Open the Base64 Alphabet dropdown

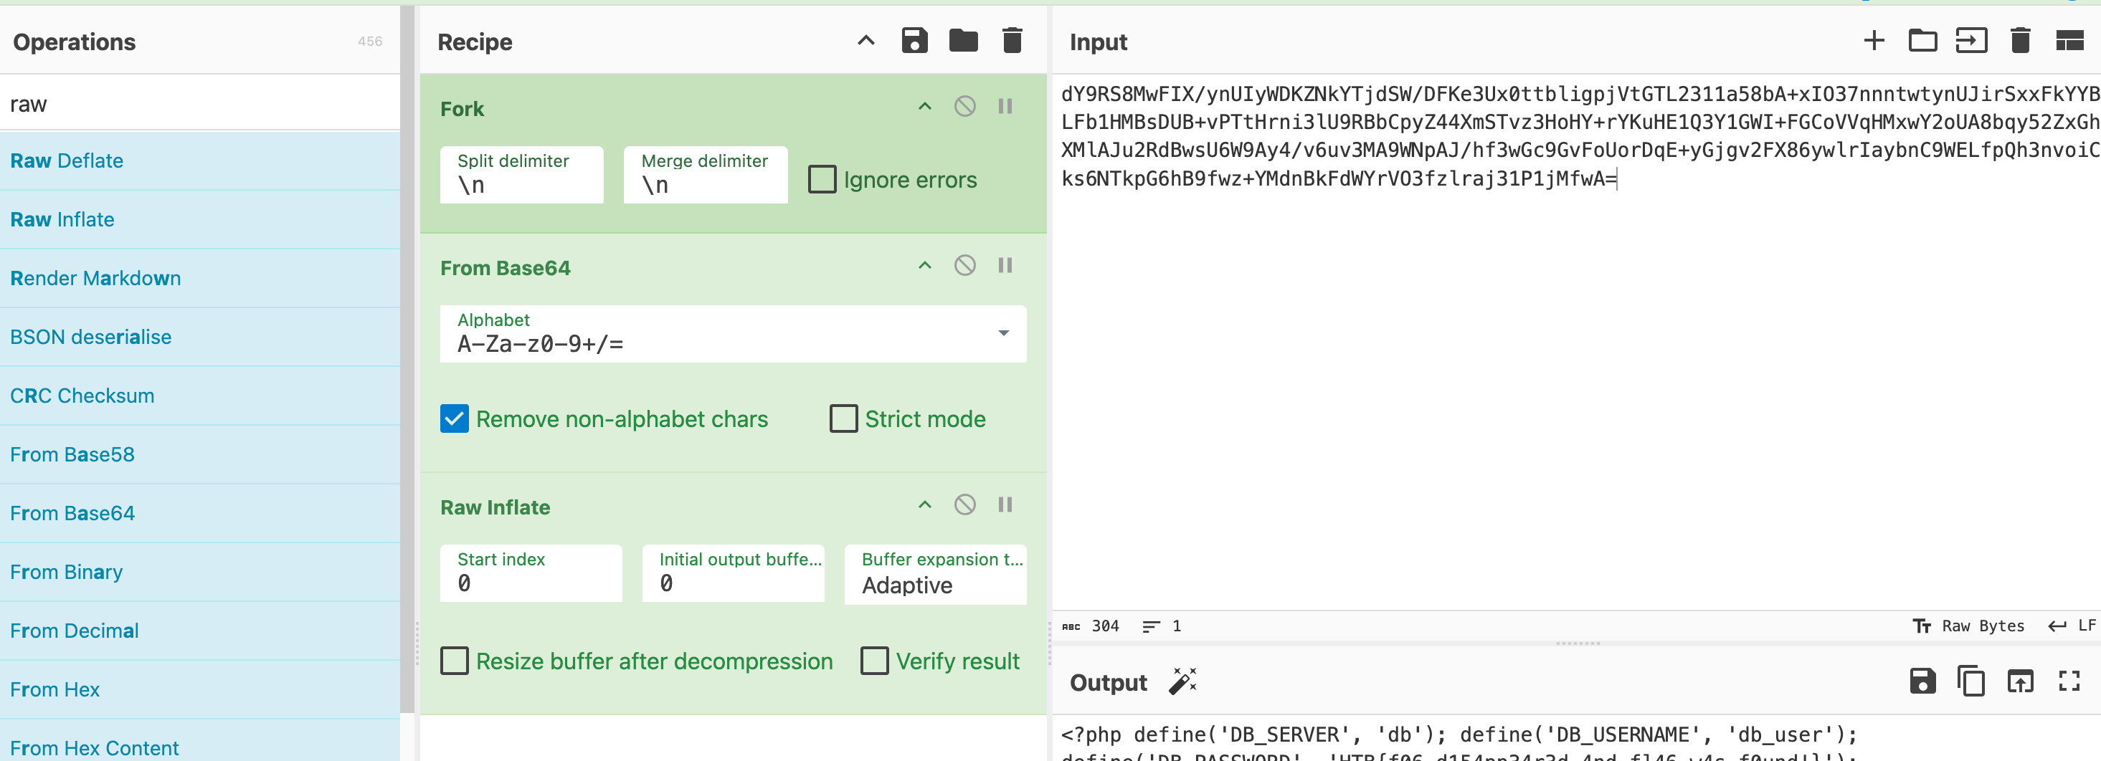[732, 334]
